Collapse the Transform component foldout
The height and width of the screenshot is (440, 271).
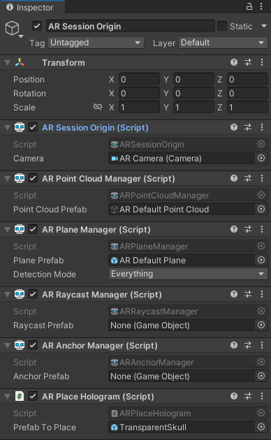click(x=8, y=63)
